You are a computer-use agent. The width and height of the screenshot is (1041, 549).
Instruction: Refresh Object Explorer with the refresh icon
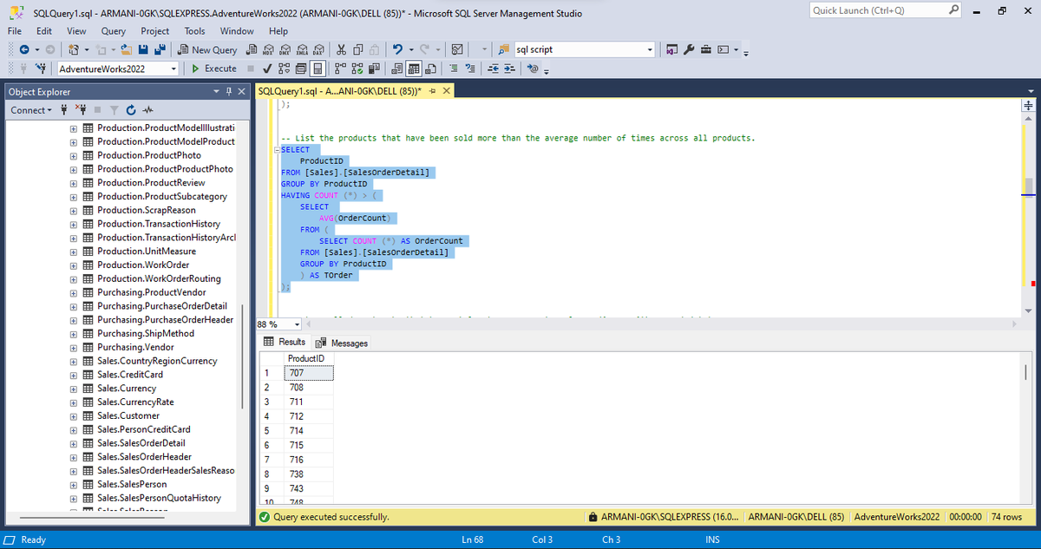coord(129,110)
